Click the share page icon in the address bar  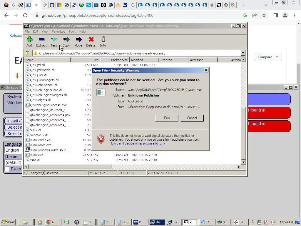click(255, 15)
